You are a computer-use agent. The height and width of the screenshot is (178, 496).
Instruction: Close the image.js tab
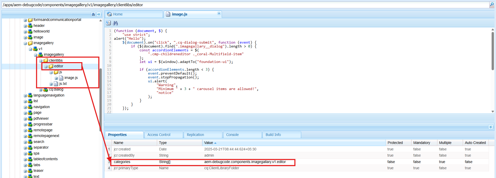pyautogui.click(x=219, y=13)
